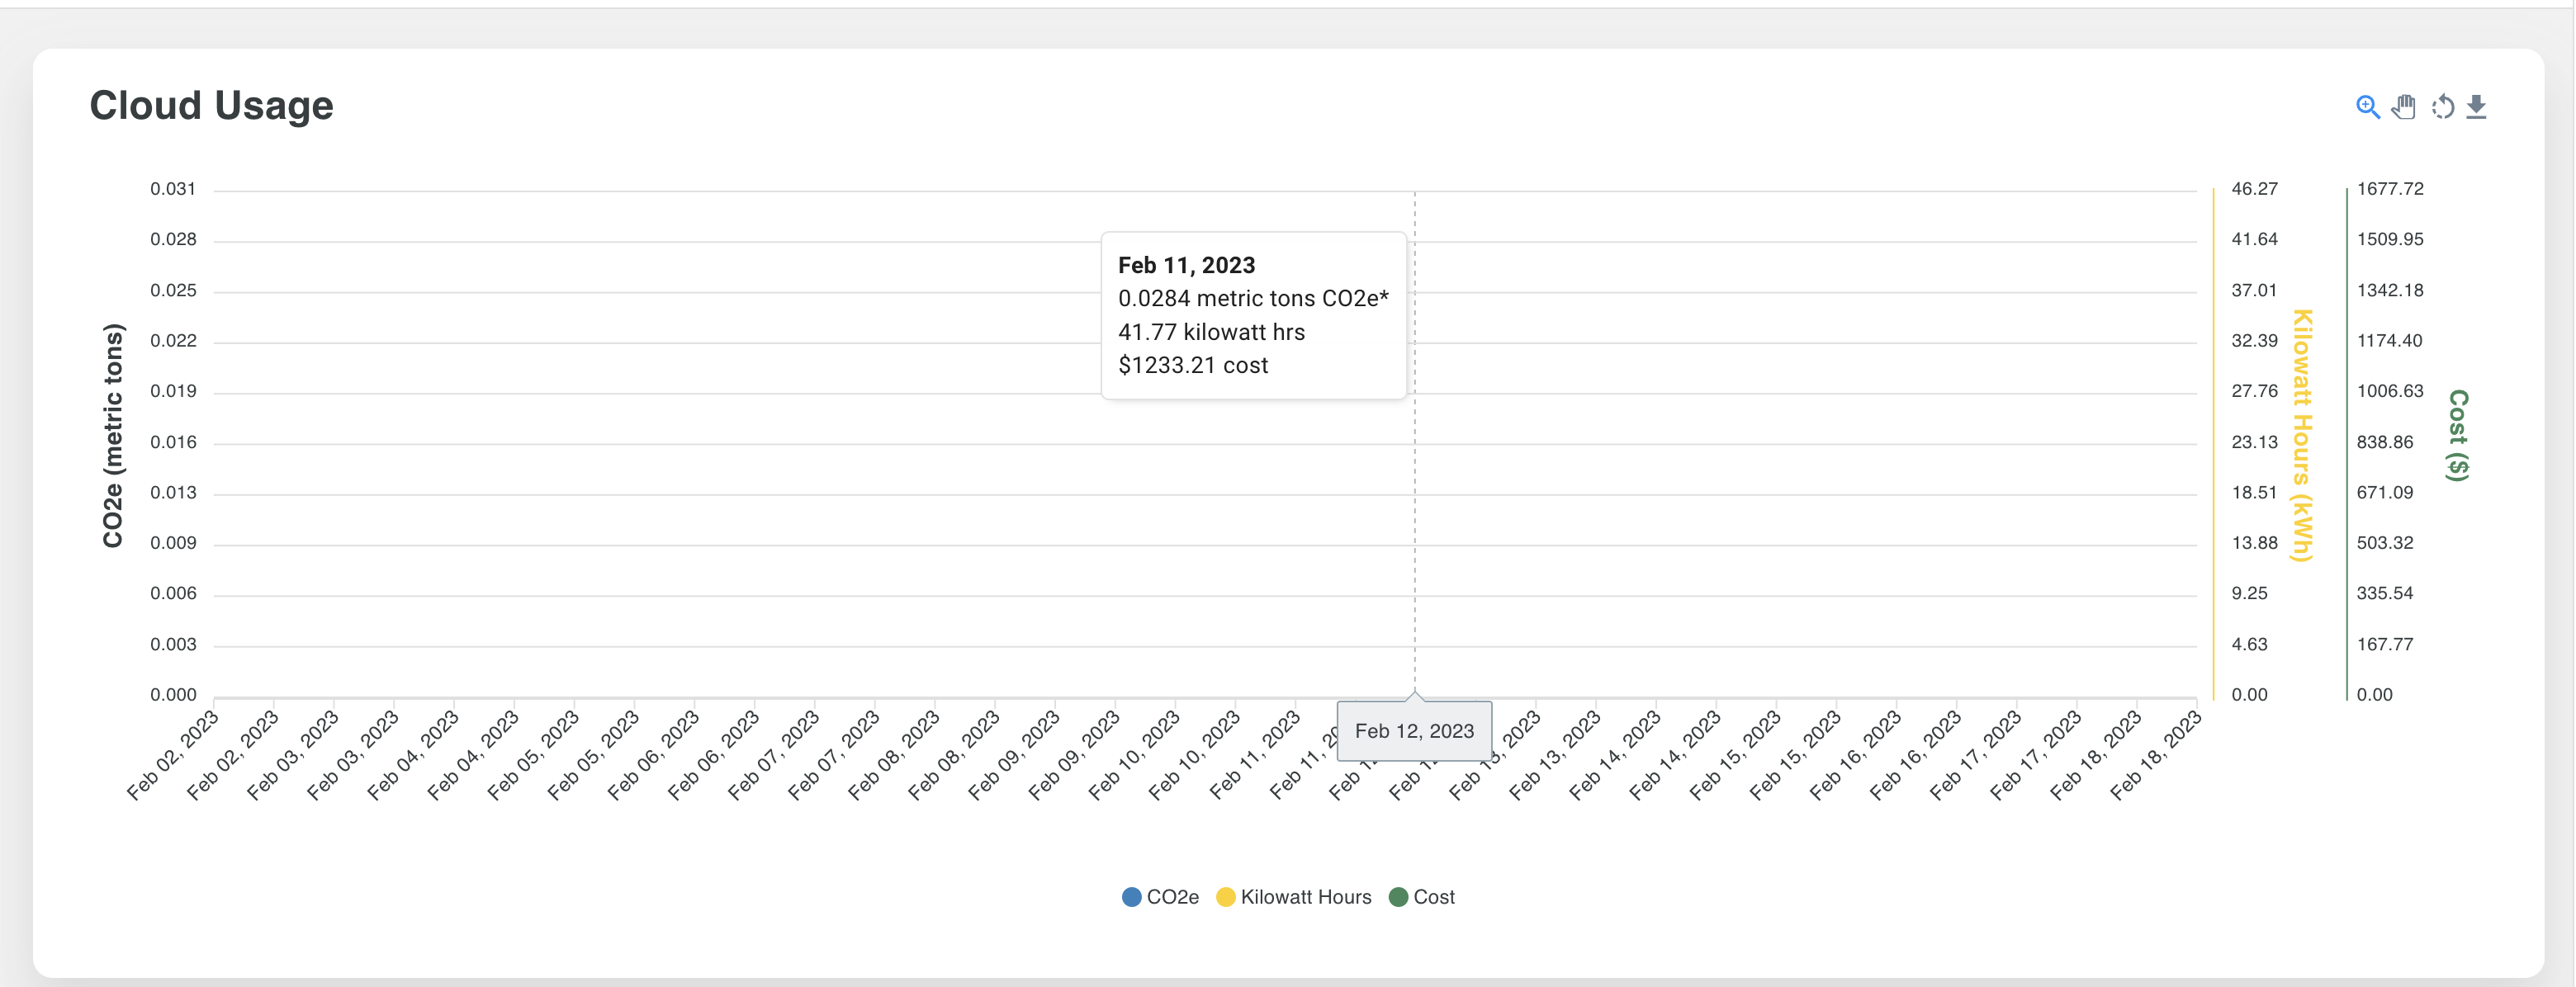Toggle the Cost series off
2576x987 pixels.
[x=1421, y=897]
